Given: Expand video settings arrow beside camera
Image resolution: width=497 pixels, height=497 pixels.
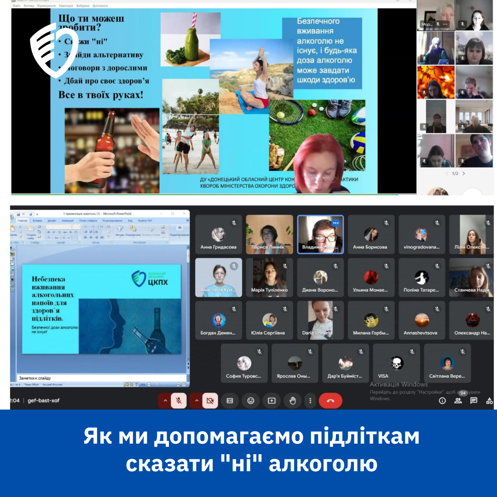Looking at the screenshot, I should 196,401.
